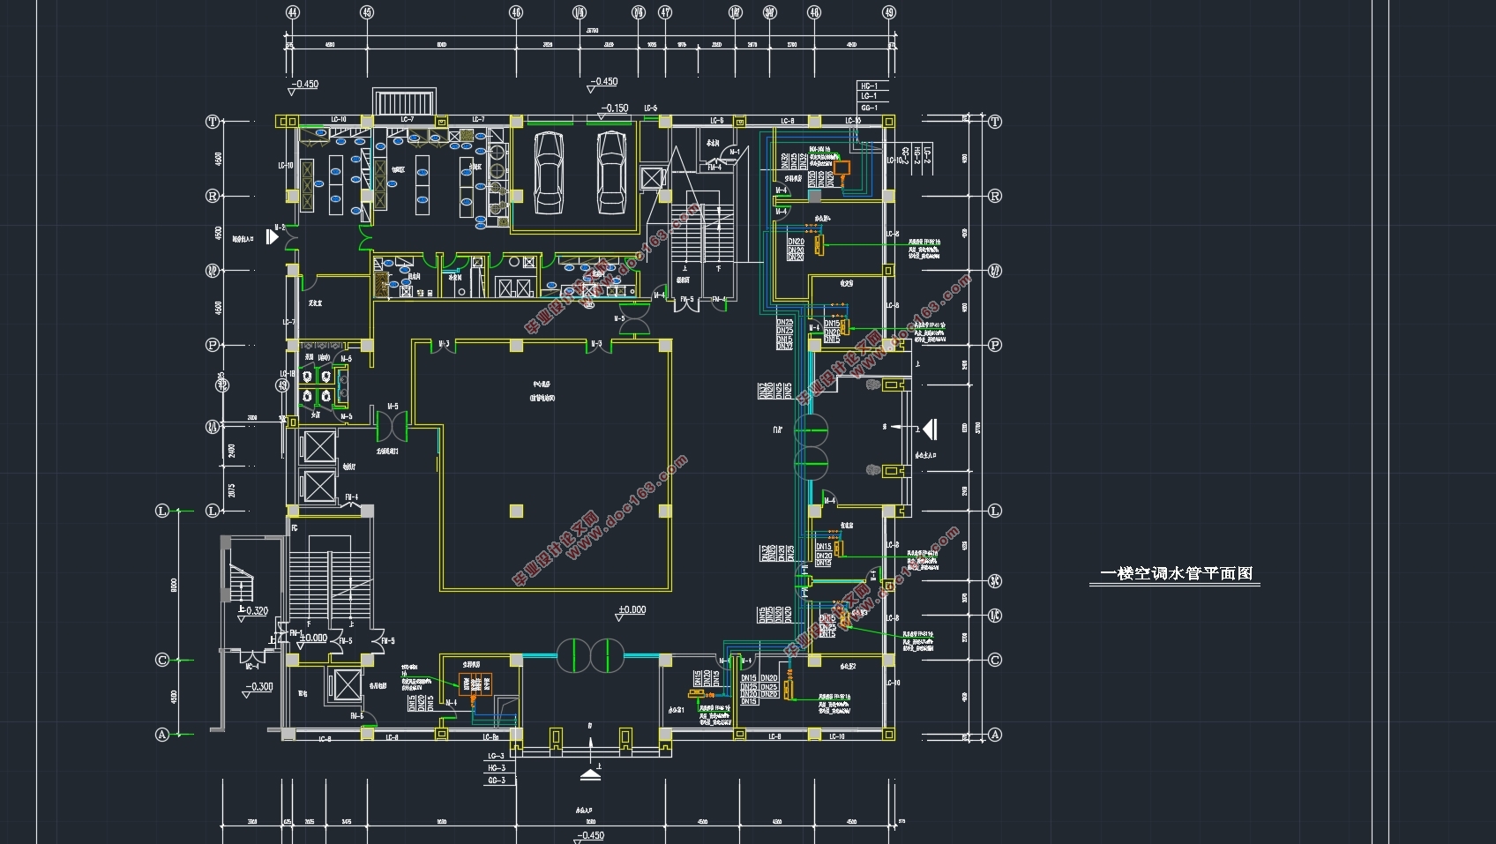Select the -0.450 elevation label at top-left

coord(304,85)
